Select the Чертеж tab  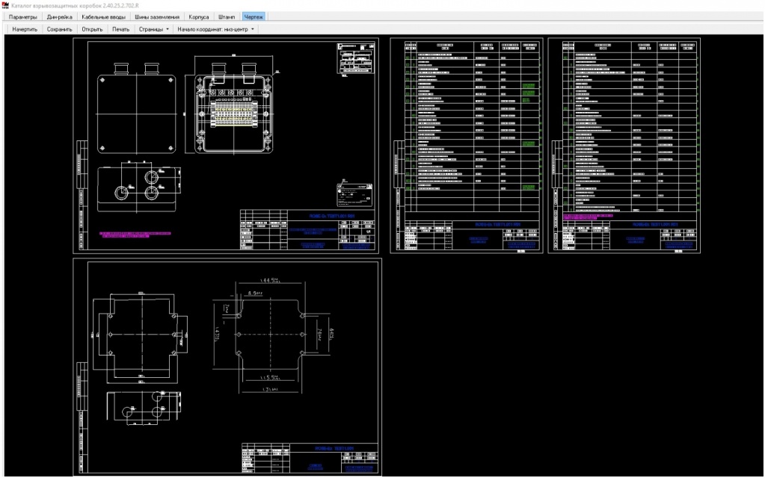click(x=254, y=16)
